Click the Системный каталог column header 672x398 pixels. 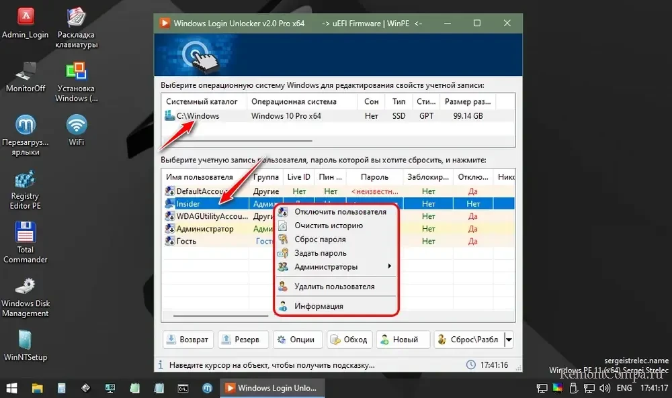[204, 102]
